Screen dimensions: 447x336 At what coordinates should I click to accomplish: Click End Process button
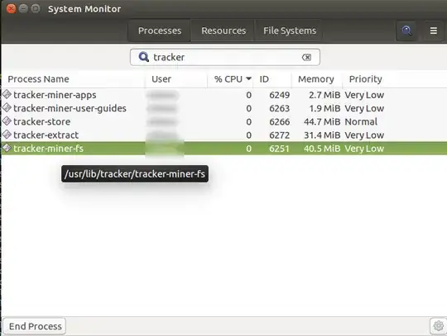point(35,326)
